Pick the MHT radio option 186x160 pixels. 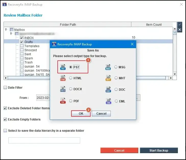coord(116,78)
